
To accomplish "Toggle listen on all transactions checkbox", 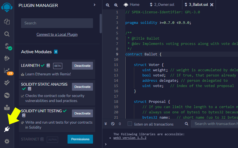I will [x=130, y=124].
